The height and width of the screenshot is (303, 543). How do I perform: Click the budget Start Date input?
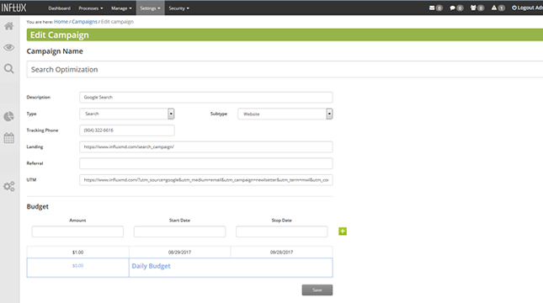[179, 231]
